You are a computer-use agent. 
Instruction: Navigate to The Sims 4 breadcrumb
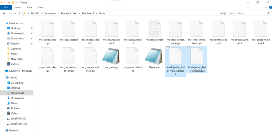click(x=87, y=13)
